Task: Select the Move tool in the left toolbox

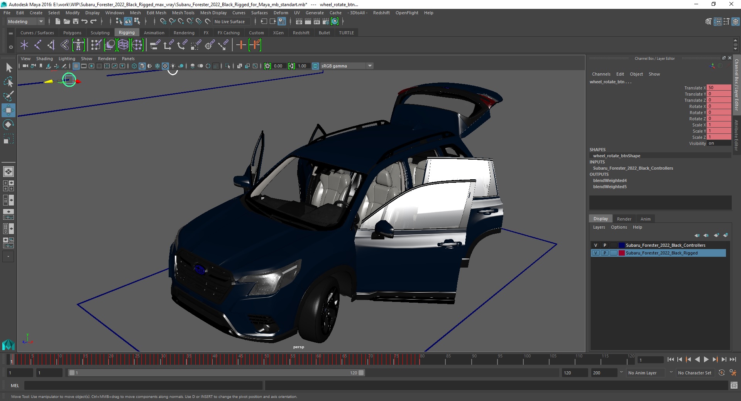Action: point(8,110)
